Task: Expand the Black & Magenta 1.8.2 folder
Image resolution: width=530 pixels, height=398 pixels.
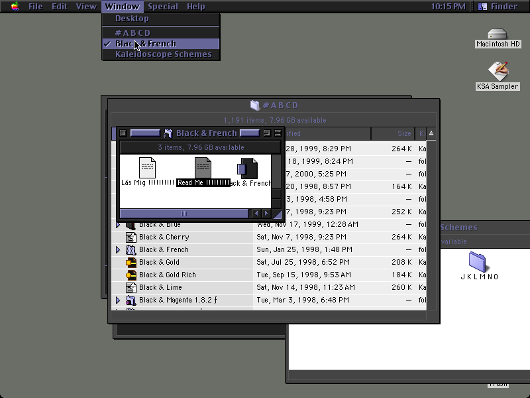Action: click(x=118, y=300)
